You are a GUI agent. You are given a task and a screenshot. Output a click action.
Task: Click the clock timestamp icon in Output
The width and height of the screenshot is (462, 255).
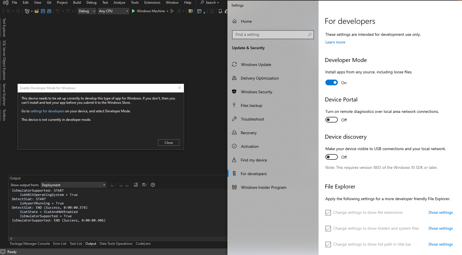pyautogui.click(x=153, y=185)
